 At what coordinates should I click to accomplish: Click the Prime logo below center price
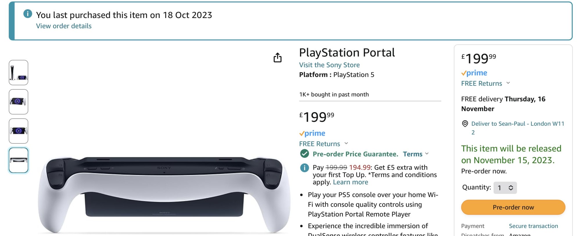[x=312, y=133]
